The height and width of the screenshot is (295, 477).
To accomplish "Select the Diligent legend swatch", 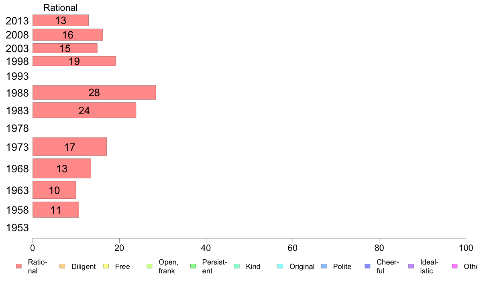I will click(x=62, y=266).
